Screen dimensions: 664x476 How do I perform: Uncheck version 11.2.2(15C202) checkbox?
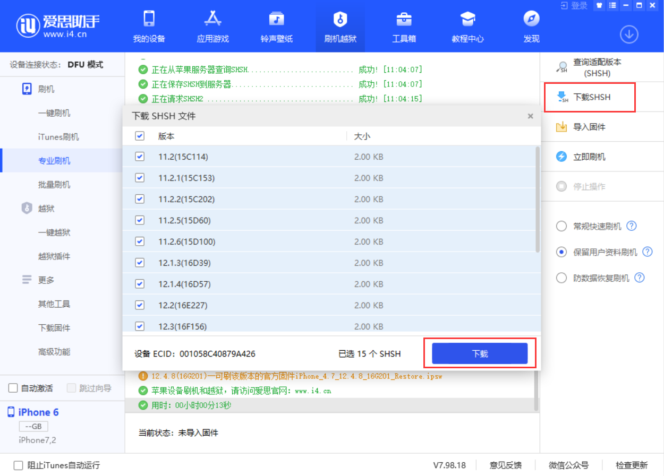point(140,199)
